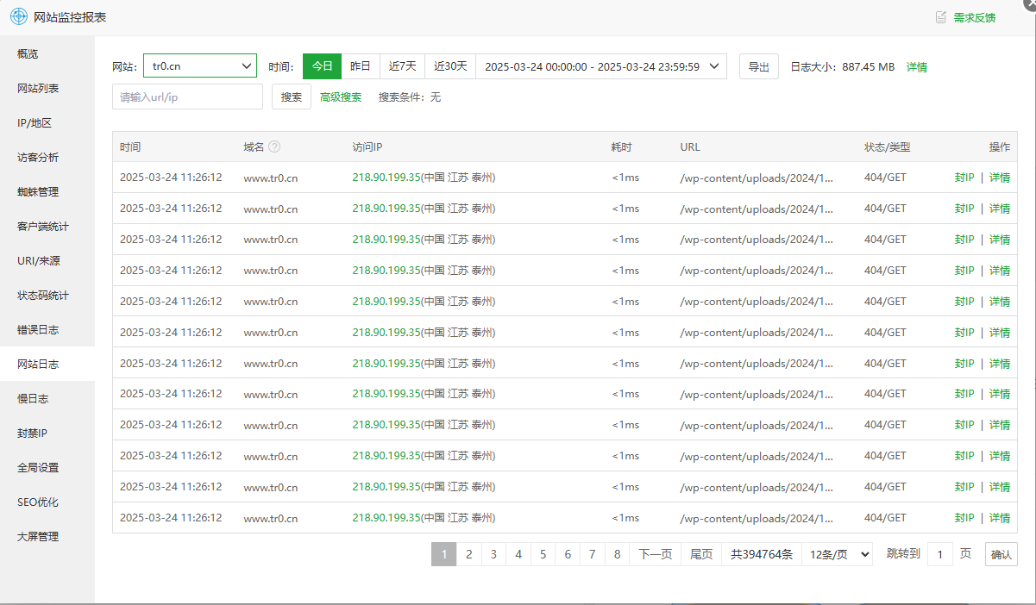The width and height of the screenshot is (1036, 605).
Task: Focus the 跳转到 page number input
Action: (940, 554)
